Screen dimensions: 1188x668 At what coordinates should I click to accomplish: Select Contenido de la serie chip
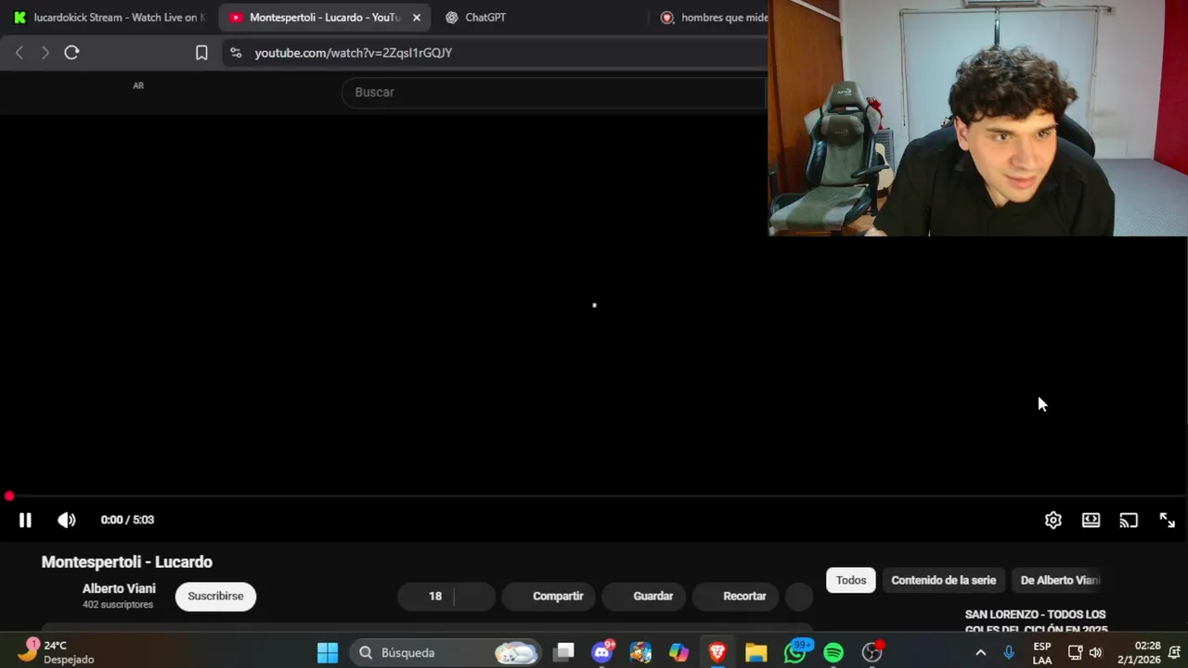tap(943, 581)
